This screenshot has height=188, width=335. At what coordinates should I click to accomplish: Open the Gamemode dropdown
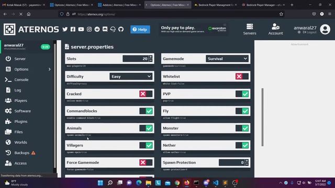coord(227,58)
